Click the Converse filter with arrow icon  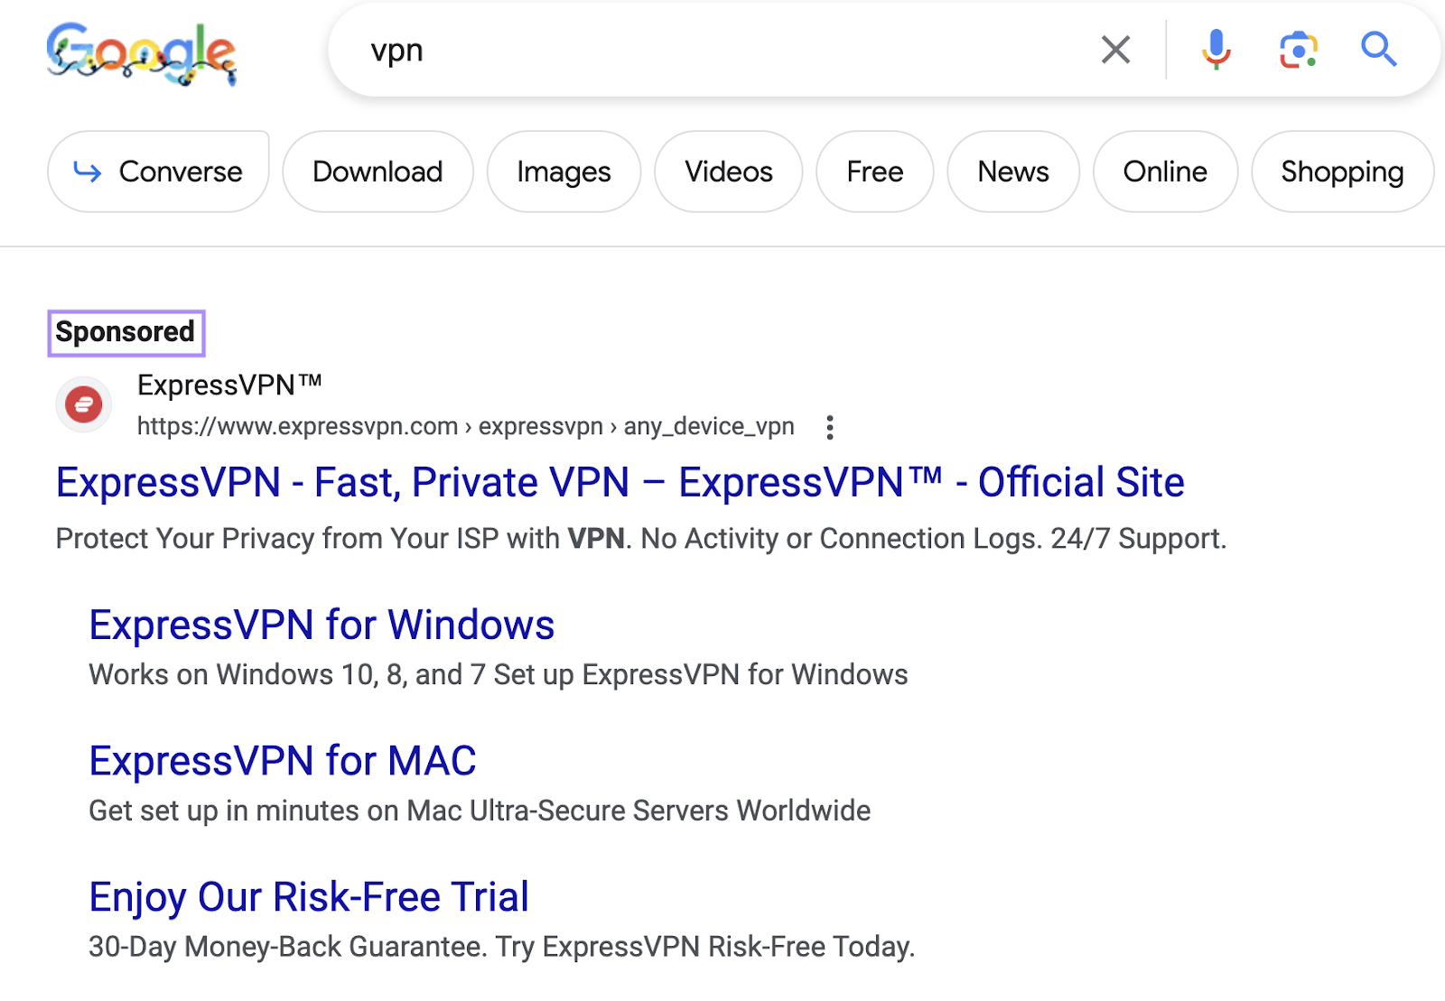click(158, 171)
